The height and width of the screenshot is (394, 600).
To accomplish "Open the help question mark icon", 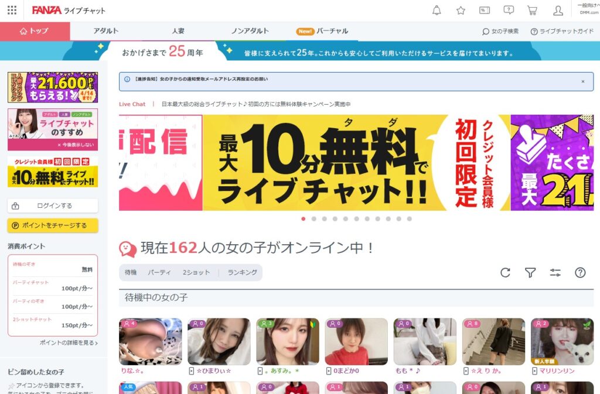I will coord(579,272).
